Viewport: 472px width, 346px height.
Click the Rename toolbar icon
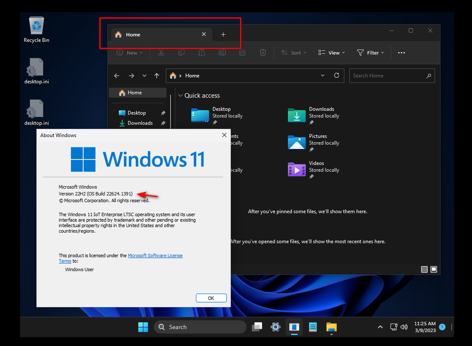tap(222, 53)
